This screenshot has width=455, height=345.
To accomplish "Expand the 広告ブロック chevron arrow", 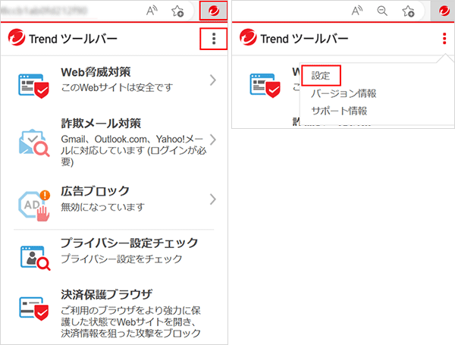I will [213, 199].
